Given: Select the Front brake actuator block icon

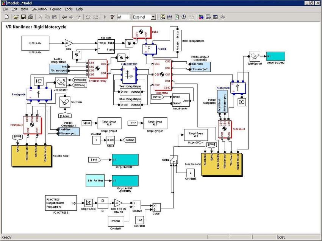Looking at the screenshot, I should [65, 102].
